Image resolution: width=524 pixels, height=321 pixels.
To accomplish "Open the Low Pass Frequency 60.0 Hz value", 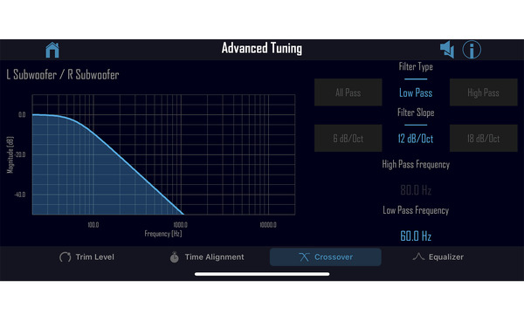I will [416, 236].
